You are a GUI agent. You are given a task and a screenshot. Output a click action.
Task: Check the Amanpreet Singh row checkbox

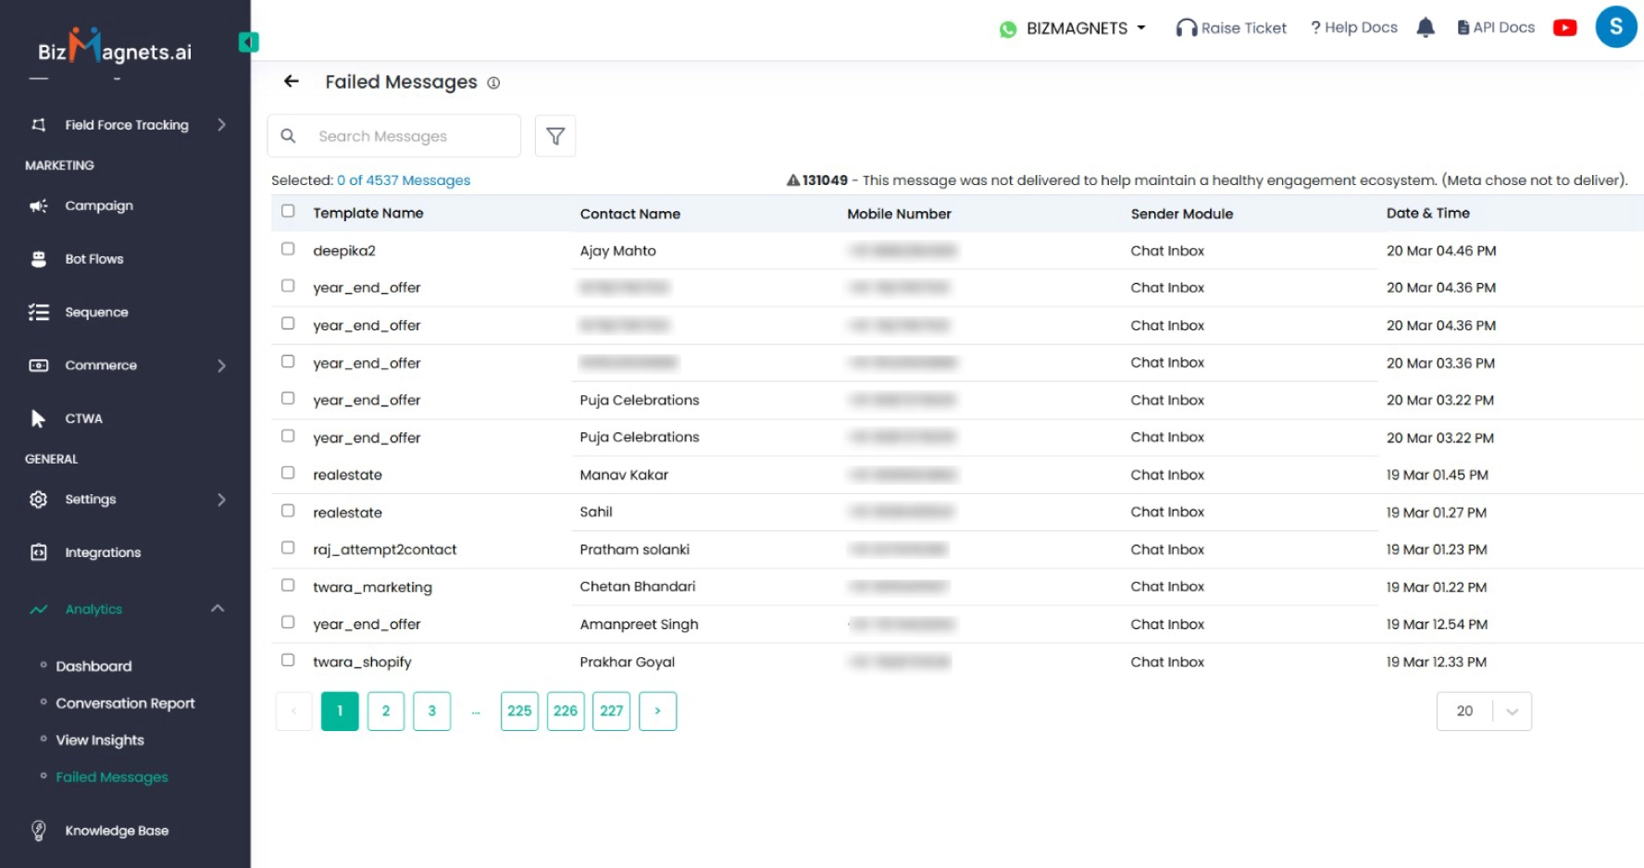point(288,623)
